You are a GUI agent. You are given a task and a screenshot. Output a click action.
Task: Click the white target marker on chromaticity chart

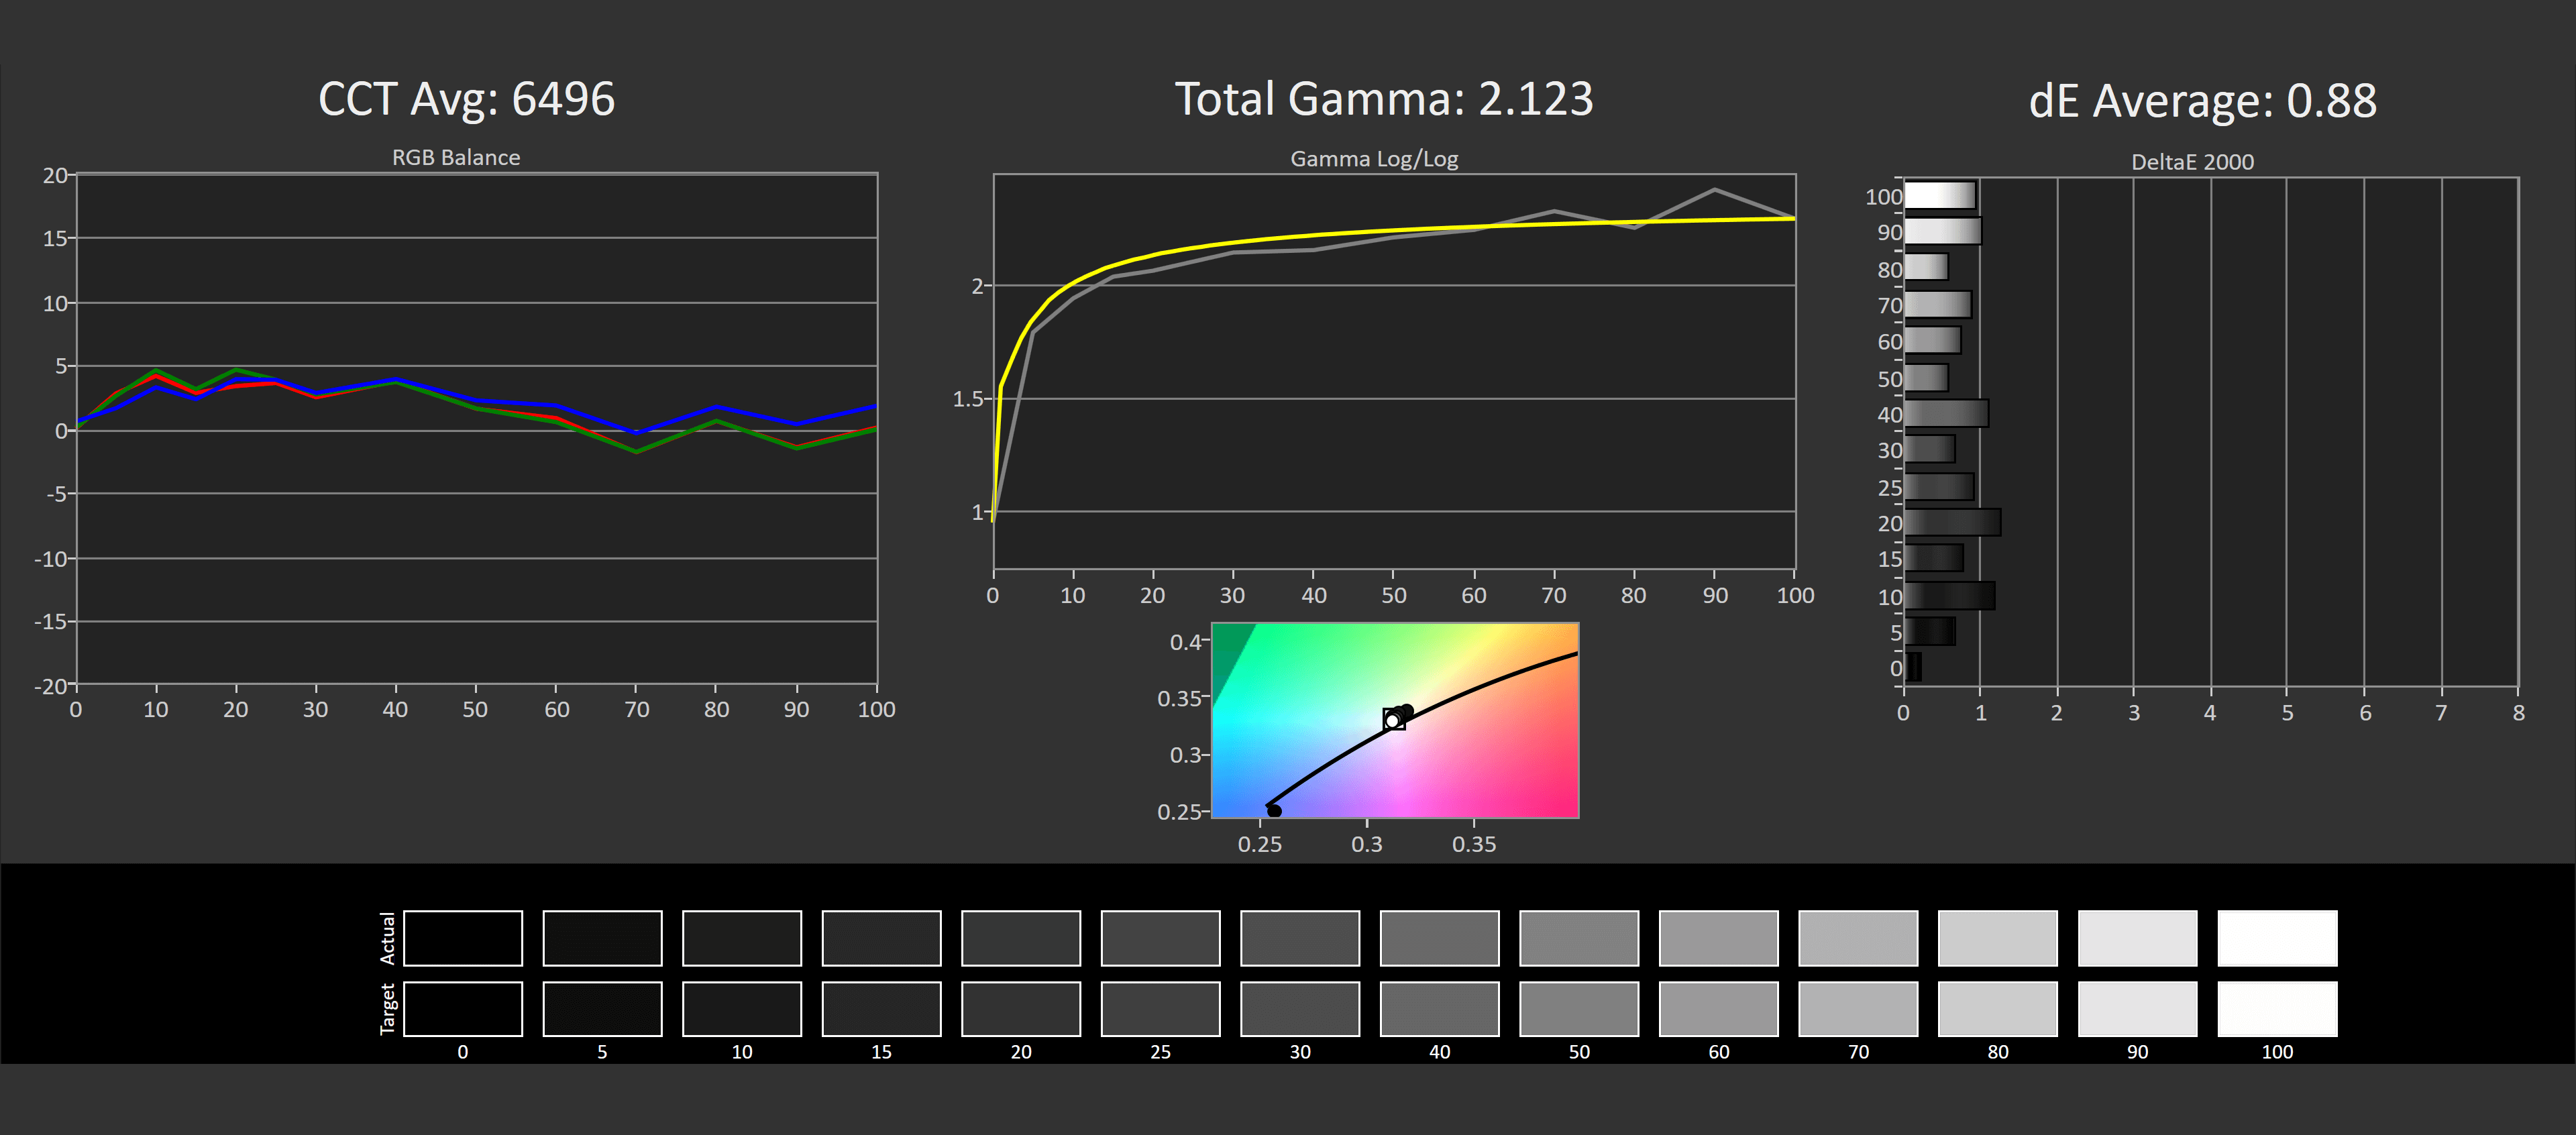1393,720
